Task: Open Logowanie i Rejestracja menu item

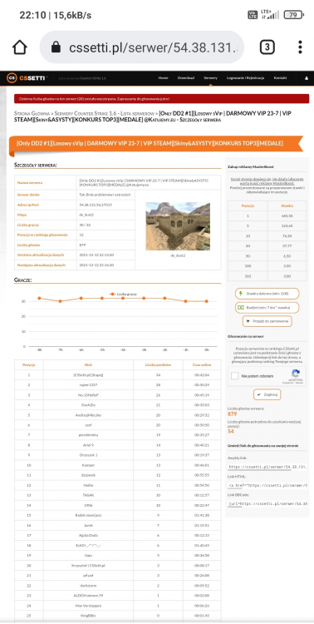Action: coord(245,78)
